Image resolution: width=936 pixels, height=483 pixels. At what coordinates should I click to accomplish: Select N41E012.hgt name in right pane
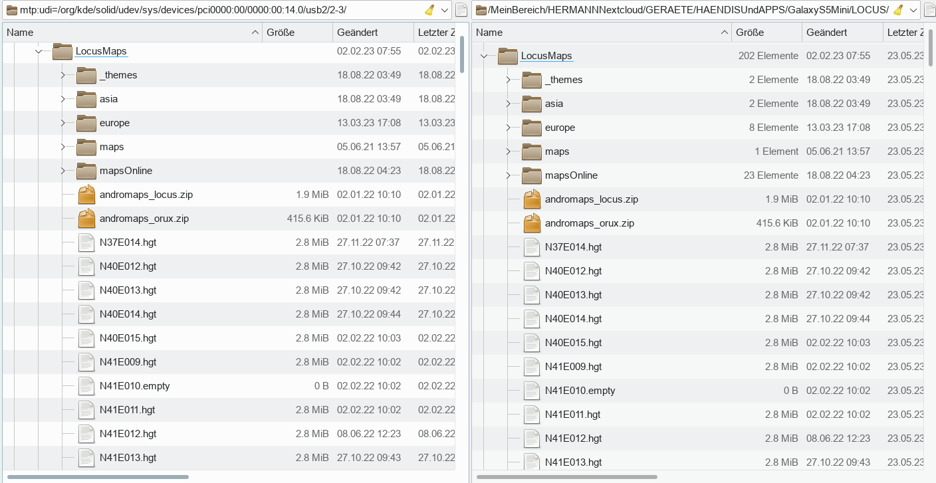pos(574,438)
